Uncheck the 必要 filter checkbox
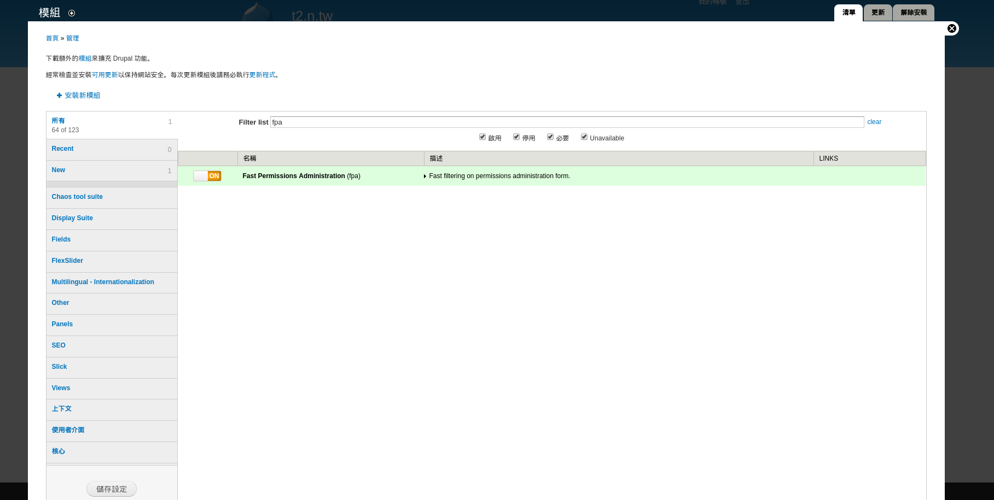Viewport: 994px width, 500px height. click(x=550, y=137)
